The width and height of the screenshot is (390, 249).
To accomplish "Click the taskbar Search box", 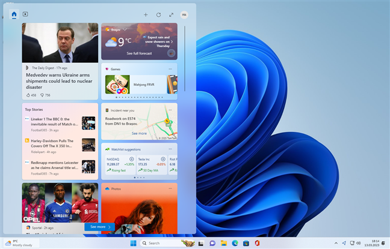I will pos(167,243).
